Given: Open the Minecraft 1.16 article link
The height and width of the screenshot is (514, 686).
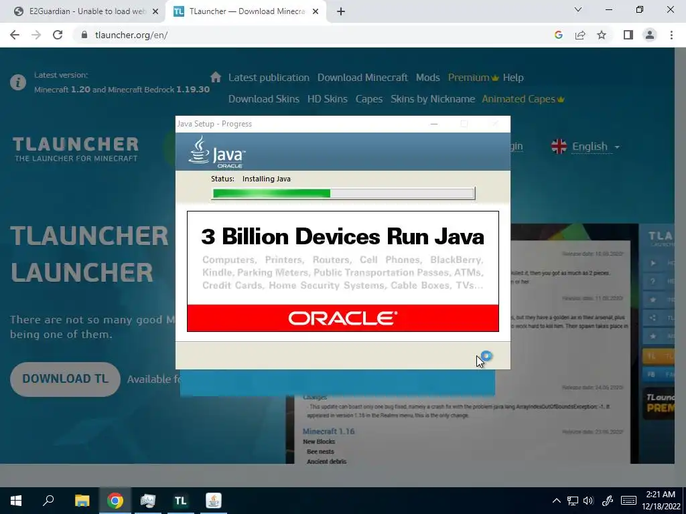Looking at the screenshot, I should coord(328,432).
